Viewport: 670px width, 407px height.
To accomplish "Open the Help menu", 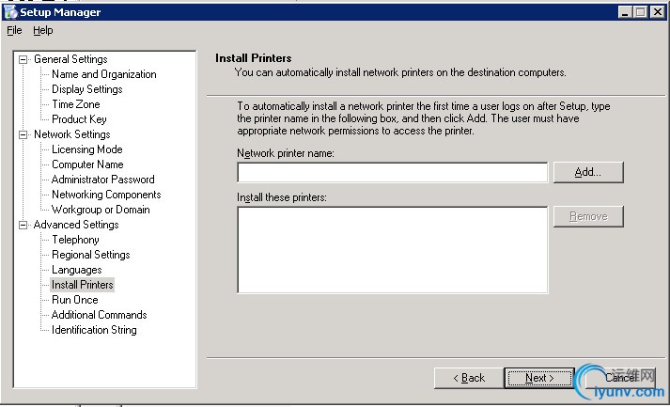I will [x=43, y=30].
